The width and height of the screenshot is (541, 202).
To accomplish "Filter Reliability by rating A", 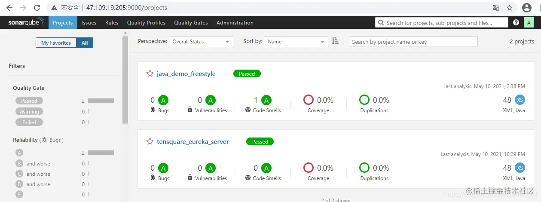I will (19, 153).
